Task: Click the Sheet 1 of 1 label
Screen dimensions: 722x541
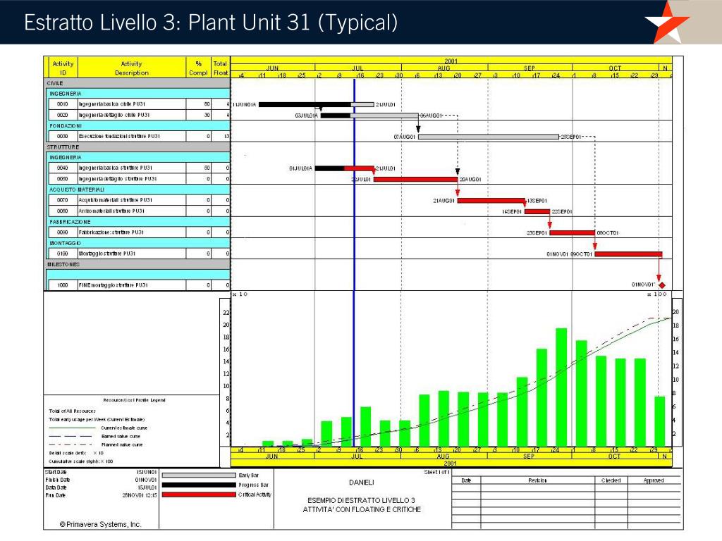Action: tap(436, 472)
